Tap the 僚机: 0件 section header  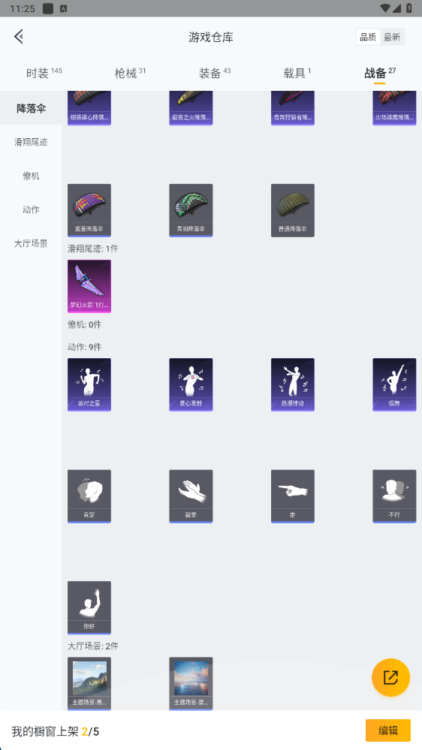(85, 325)
